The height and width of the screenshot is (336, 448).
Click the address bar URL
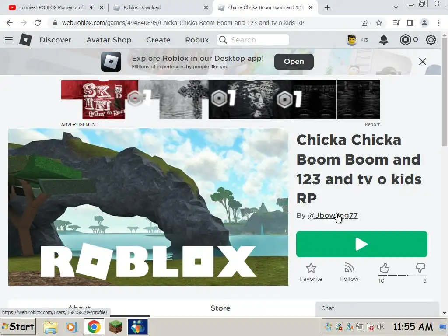point(183,23)
